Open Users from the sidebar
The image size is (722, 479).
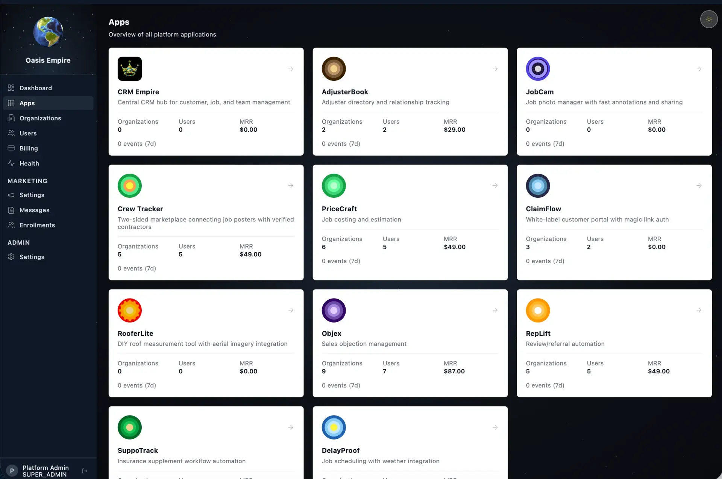pos(48,133)
